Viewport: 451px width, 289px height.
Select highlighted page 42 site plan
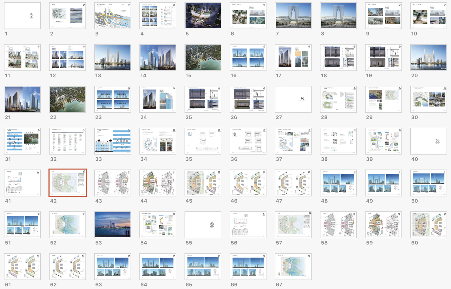pos(68,183)
